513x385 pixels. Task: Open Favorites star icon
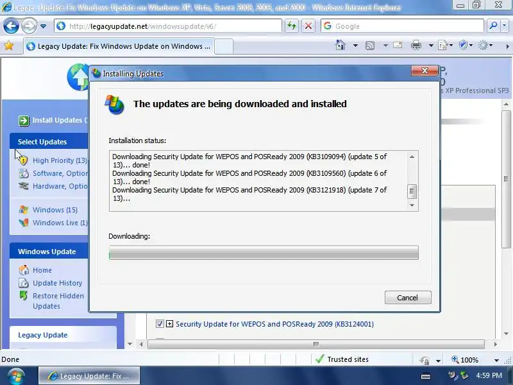[9, 46]
